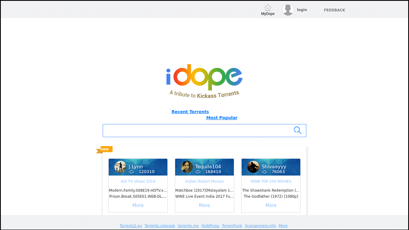Open Modern.Family.S08E19.HDTV torrent
The width and height of the screenshot is (409, 230).
coord(138,190)
